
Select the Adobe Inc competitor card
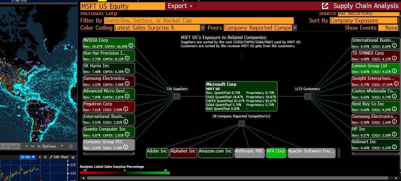pyautogui.click(x=157, y=153)
